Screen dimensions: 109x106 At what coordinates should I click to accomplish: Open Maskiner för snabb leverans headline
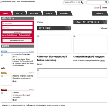point(23,76)
